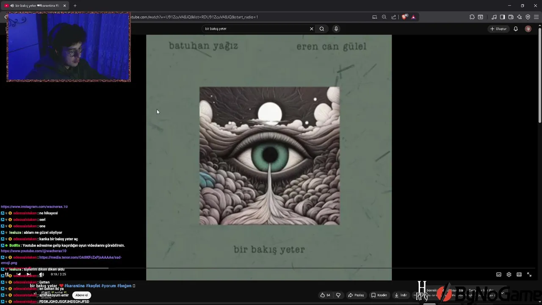542x305 pixels.
Task: Click the Brave Rewards triangle icon
Action: 413,17
